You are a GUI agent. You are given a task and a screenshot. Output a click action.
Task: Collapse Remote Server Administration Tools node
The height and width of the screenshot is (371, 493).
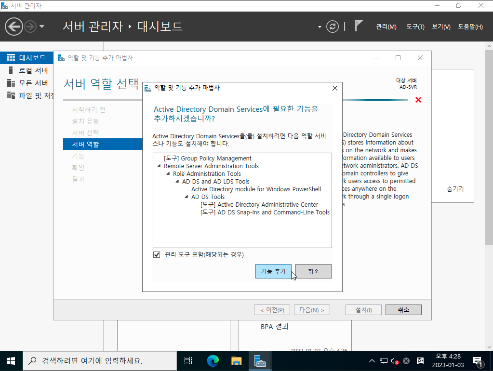point(159,166)
